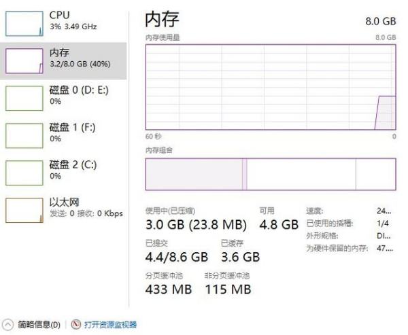Open 打开资源监视器 link
The image size is (408, 335).
tap(110, 325)
